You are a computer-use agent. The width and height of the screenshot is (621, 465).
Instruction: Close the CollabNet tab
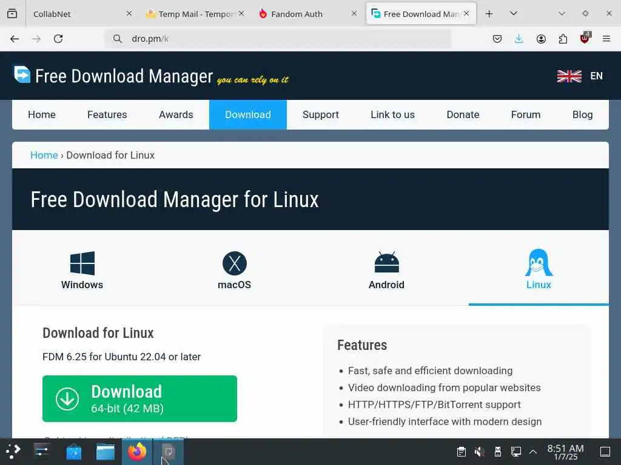(129, 13)
